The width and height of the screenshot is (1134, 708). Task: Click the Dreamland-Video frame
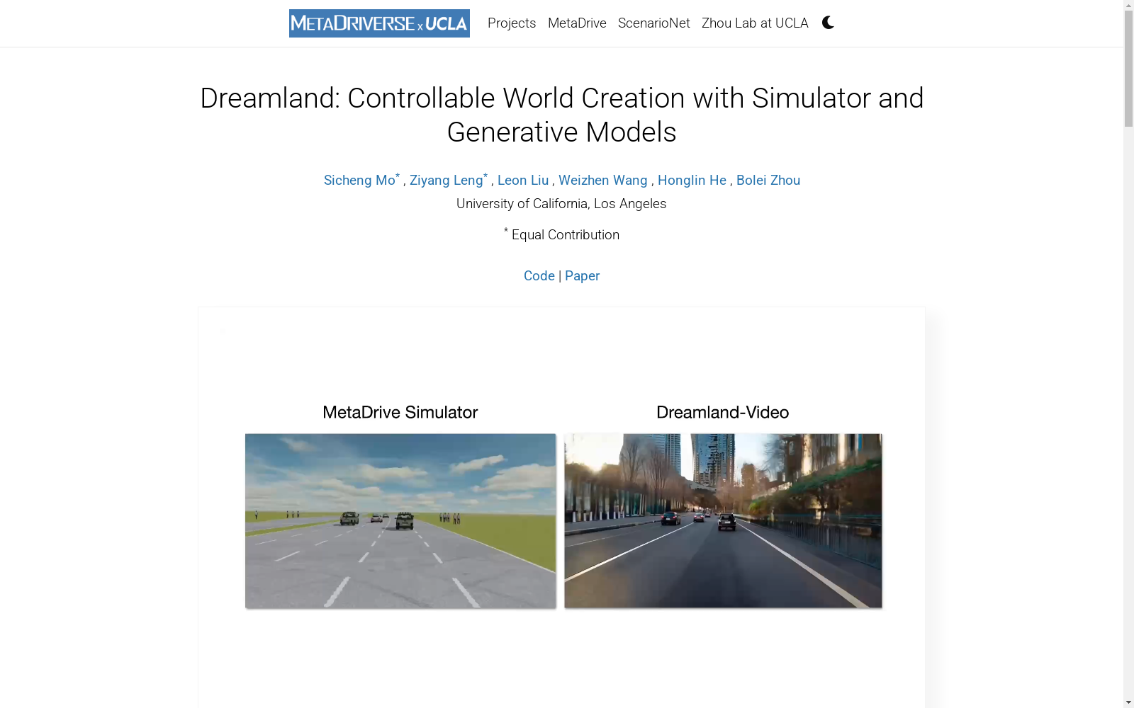point(723,520)
